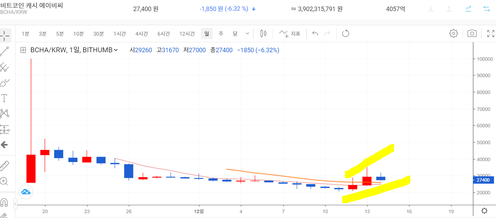Click the BCHA/KRW, 1일, BITHUMB title
The image size is (496, 218).
(71, 50)
